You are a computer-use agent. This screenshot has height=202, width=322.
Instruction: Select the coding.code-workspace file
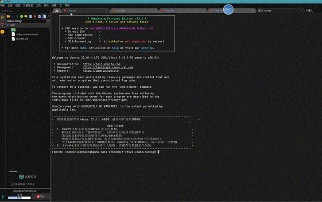coord(25,34)
